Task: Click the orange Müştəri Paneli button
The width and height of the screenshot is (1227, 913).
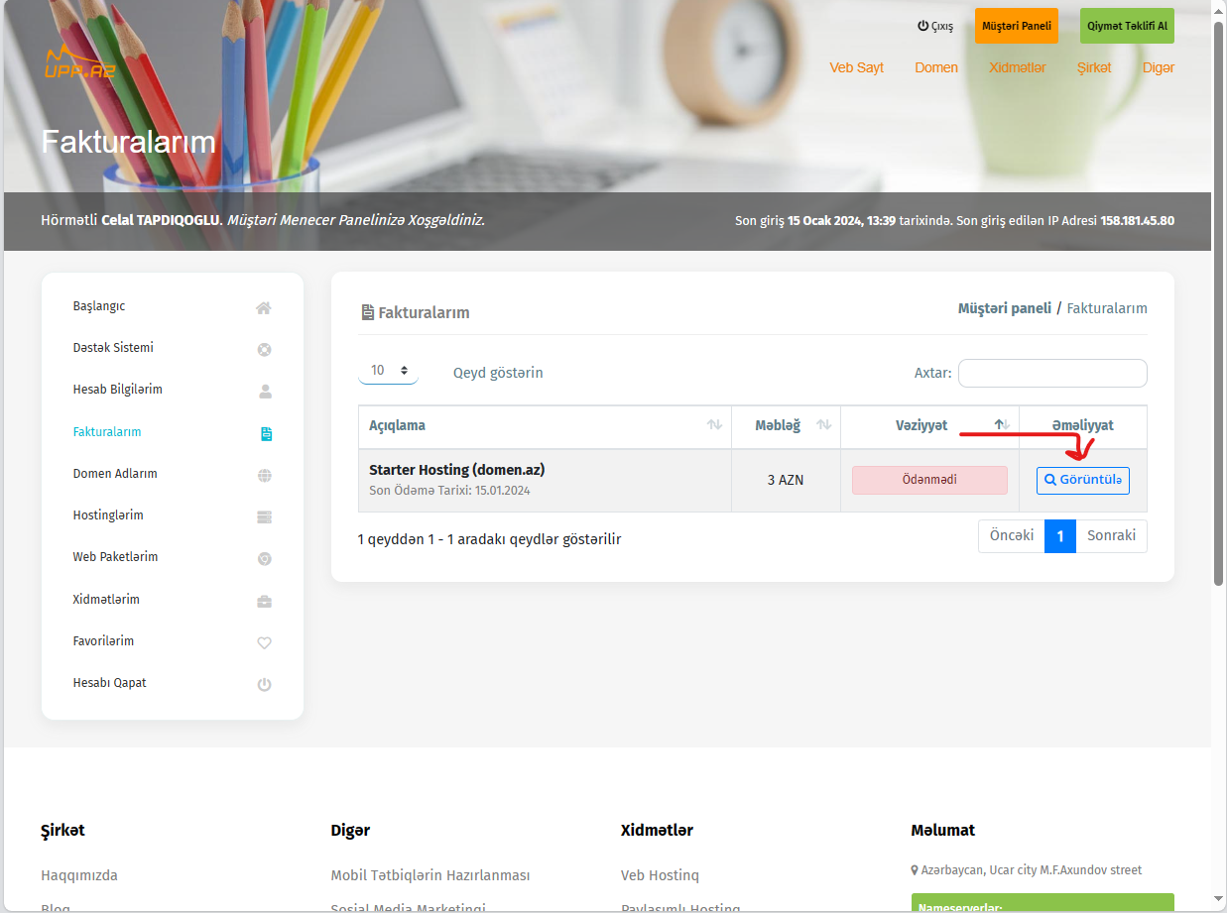Action: [1016, 26]
